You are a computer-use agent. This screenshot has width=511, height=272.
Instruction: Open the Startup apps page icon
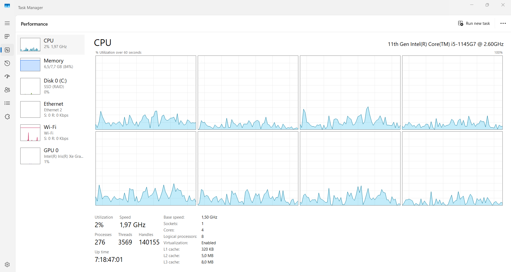coord(7,77)
